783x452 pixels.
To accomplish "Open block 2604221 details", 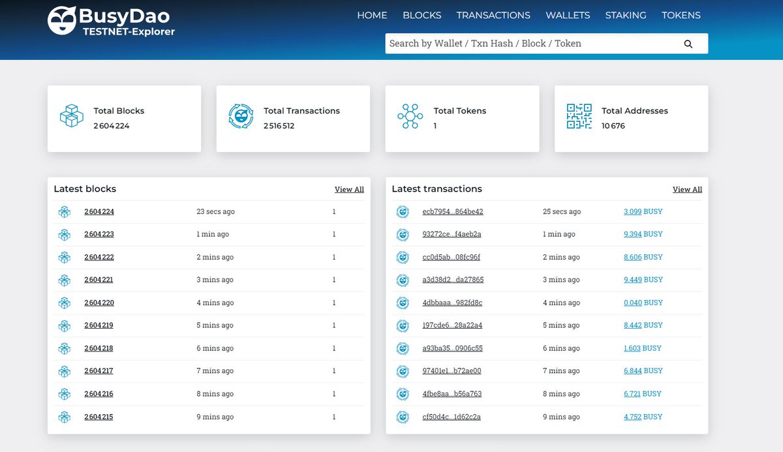I will (99, 280).
